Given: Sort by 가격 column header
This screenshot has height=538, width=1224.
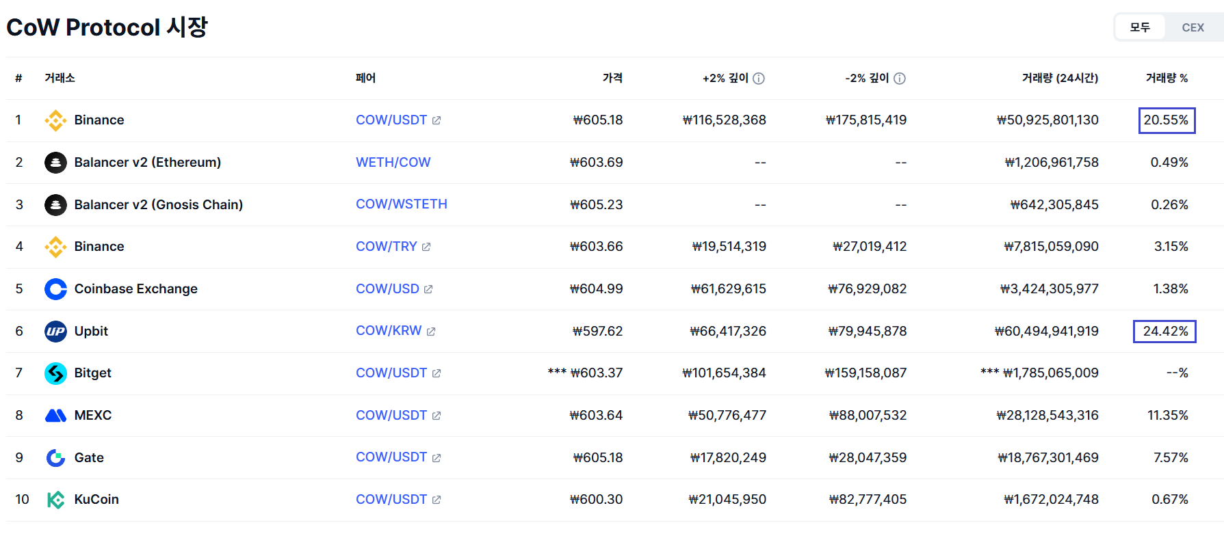Looking at the screenshot, I should pyautogui.click(x=612, y=78).
